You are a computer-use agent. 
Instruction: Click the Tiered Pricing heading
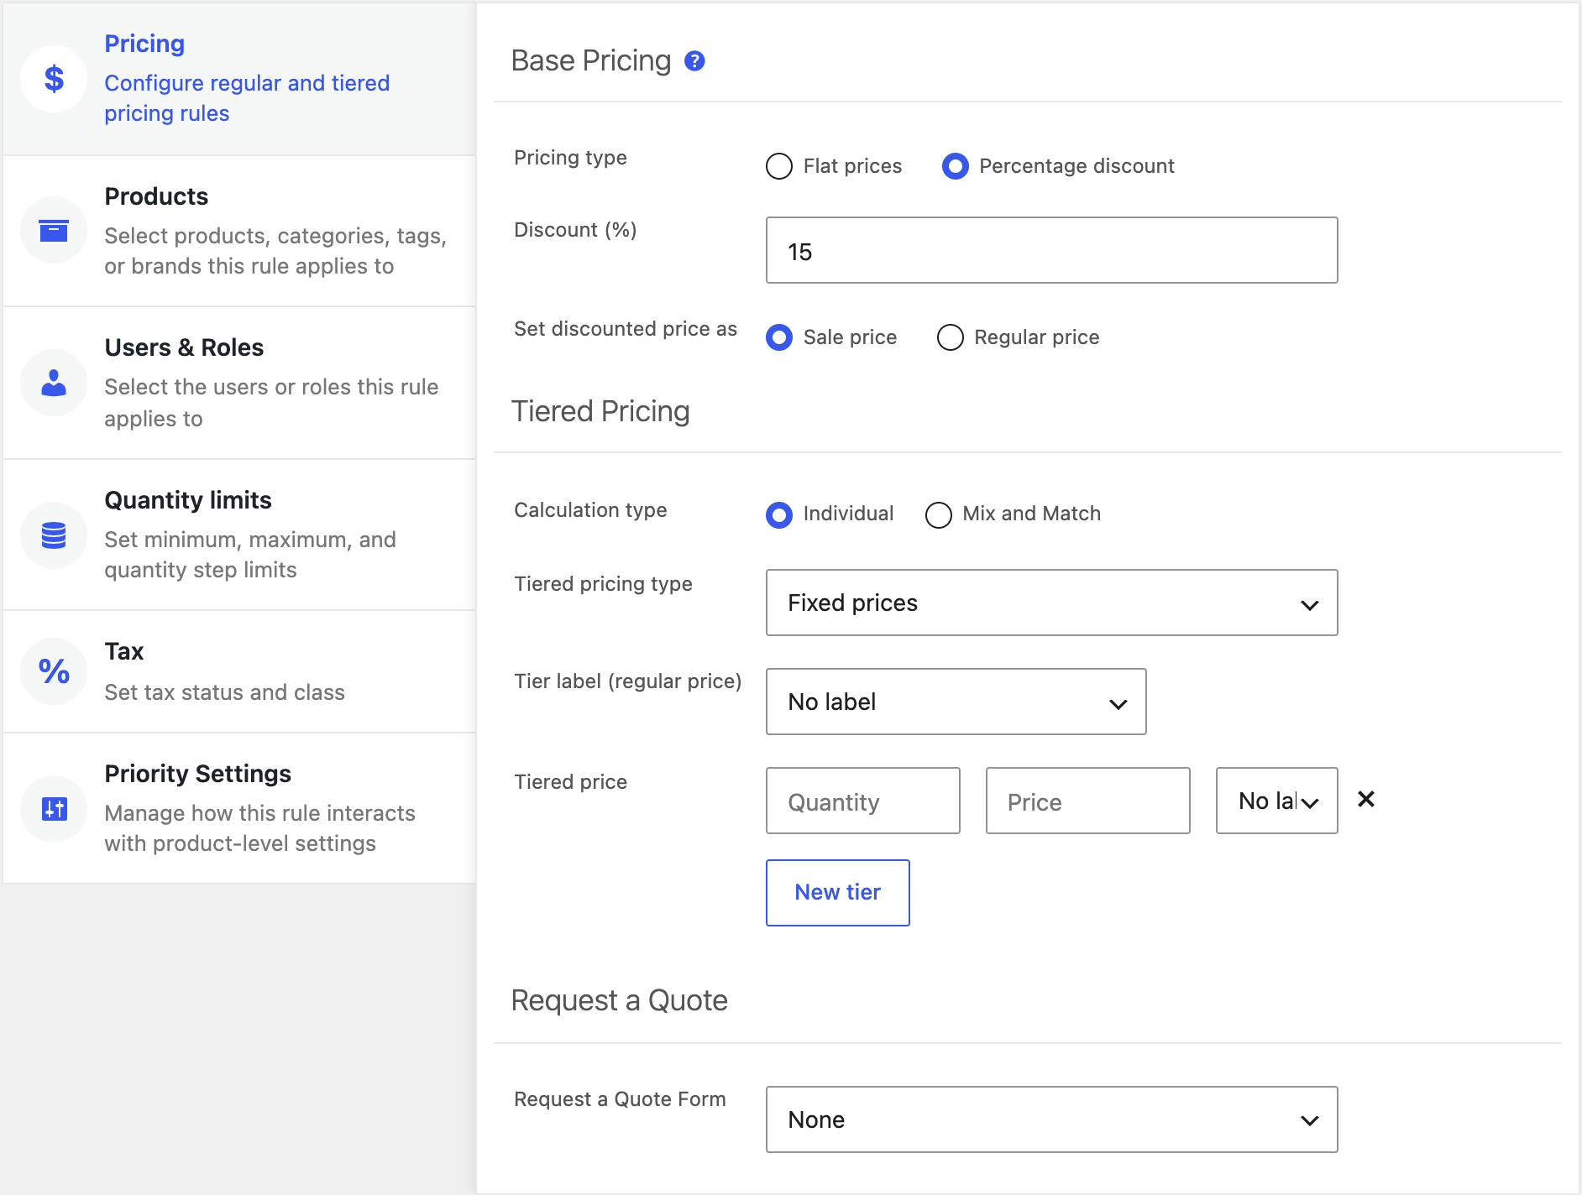pos(600,411)
